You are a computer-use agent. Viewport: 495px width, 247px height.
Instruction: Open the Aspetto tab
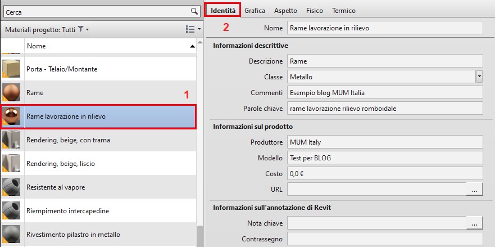click(286, 10)
